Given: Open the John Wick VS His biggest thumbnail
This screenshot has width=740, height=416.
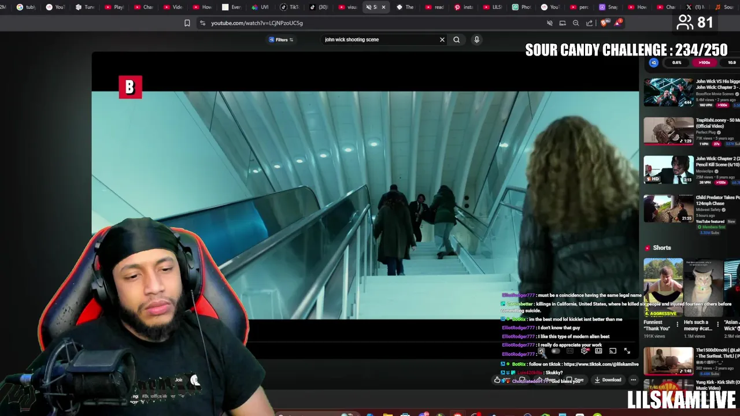Looking at the screenshot, I should coord(668,92).
